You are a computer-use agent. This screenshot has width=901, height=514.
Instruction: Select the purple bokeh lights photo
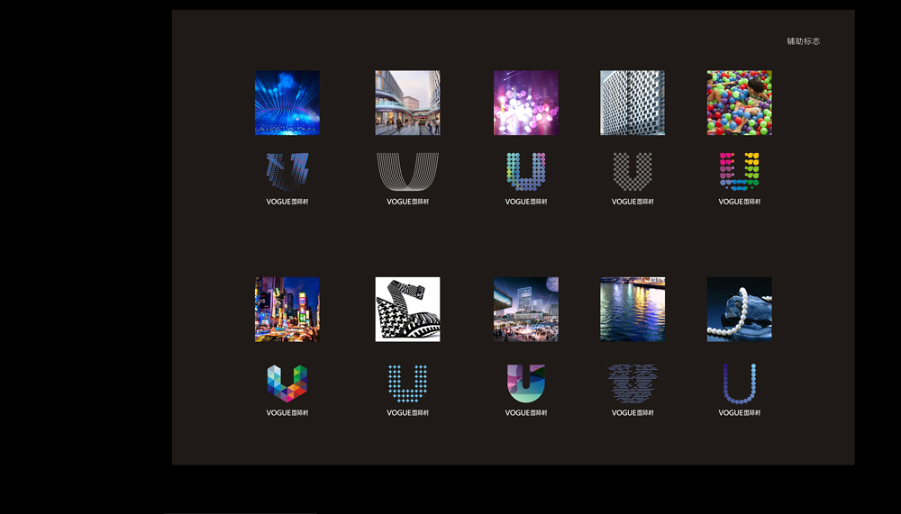point(526,103)
